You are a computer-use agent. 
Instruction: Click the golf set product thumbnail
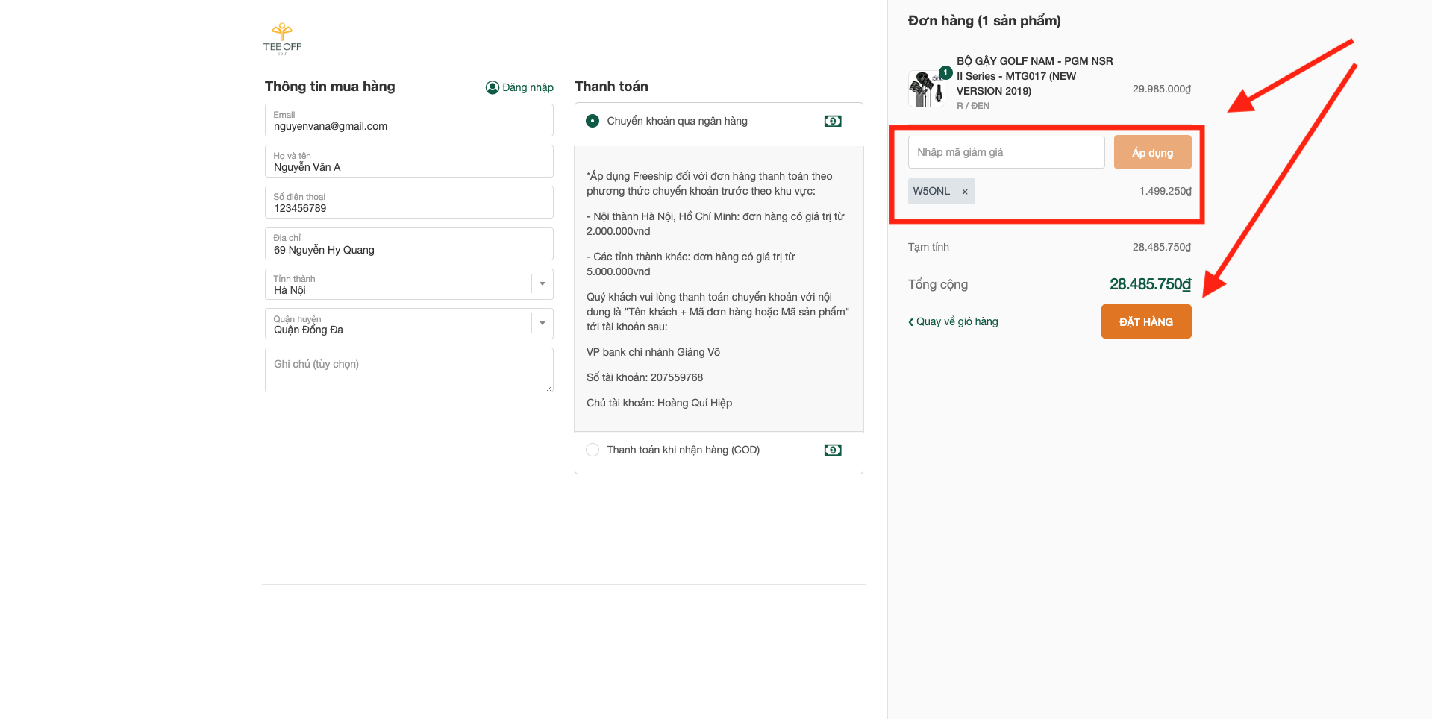point(926,89)
